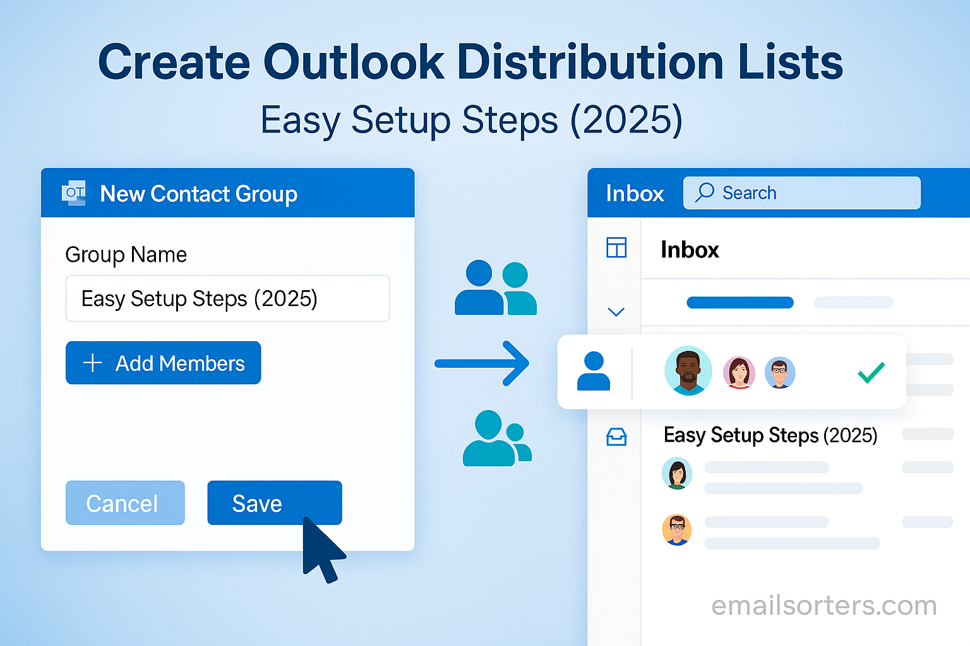Switch to the gray inactive inbox tab

[x=853, y=303]
